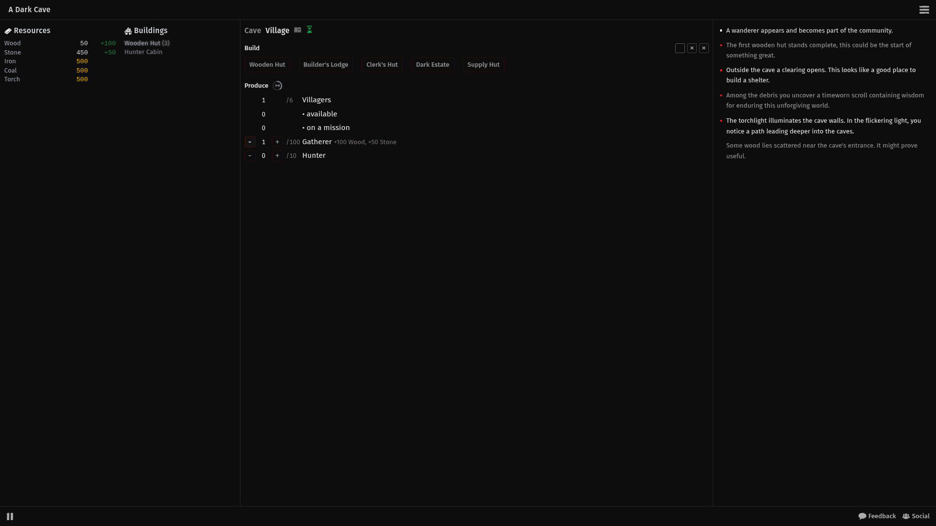Open the book icon next to Village
This screenshot has width=936, height=526.
(297, 30)
